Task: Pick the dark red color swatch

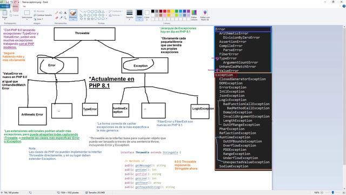Action: (x=161, y=11)
